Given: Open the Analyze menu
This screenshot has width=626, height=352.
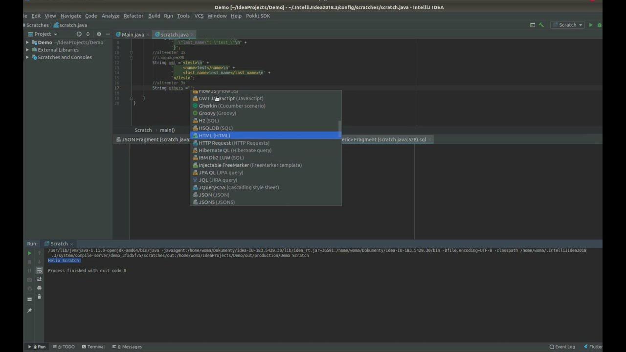Looking at the screenshot, I should [x=111, y=16].
